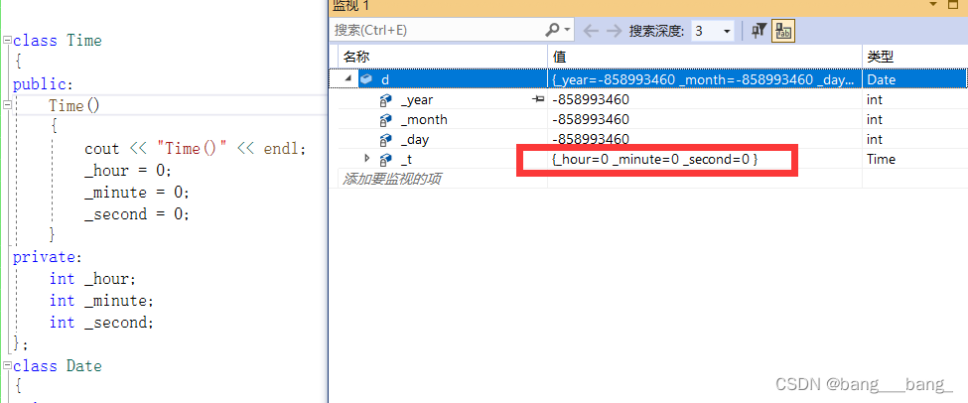The image size is (968, 403).
Task: Click the code line _second = 0;
Action: click(x=137, y=214)
